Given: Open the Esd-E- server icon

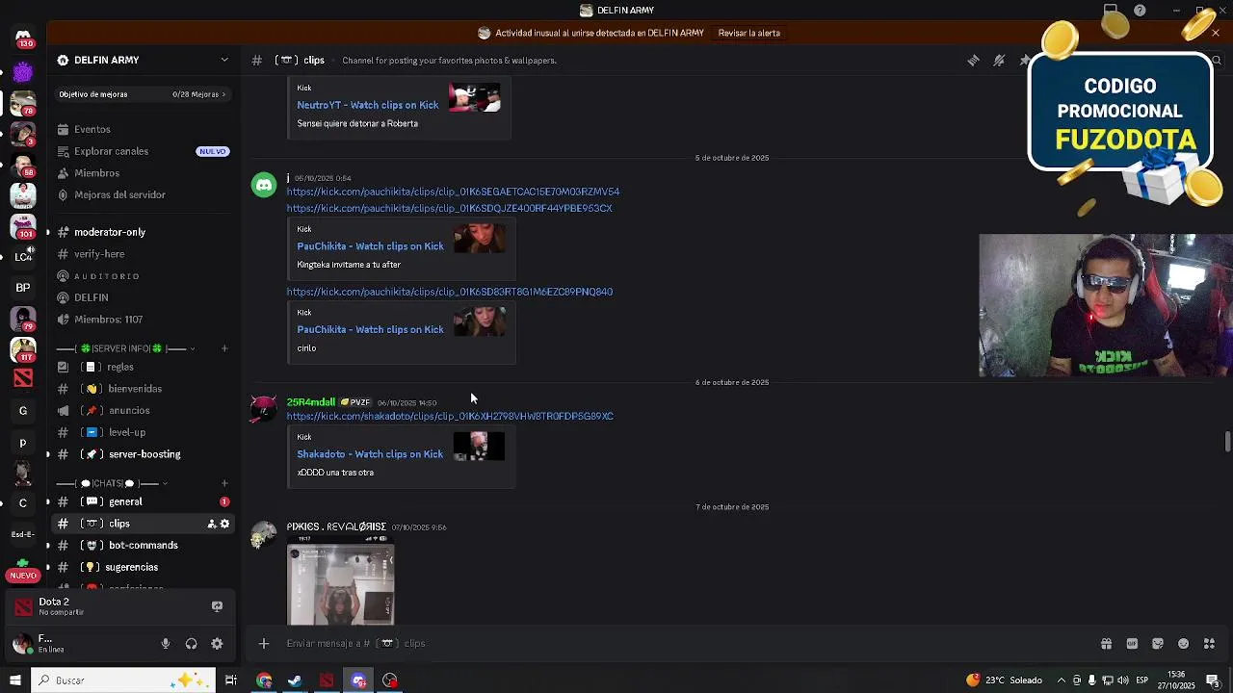Looking at the screenshot, I should tap(23, 534).
